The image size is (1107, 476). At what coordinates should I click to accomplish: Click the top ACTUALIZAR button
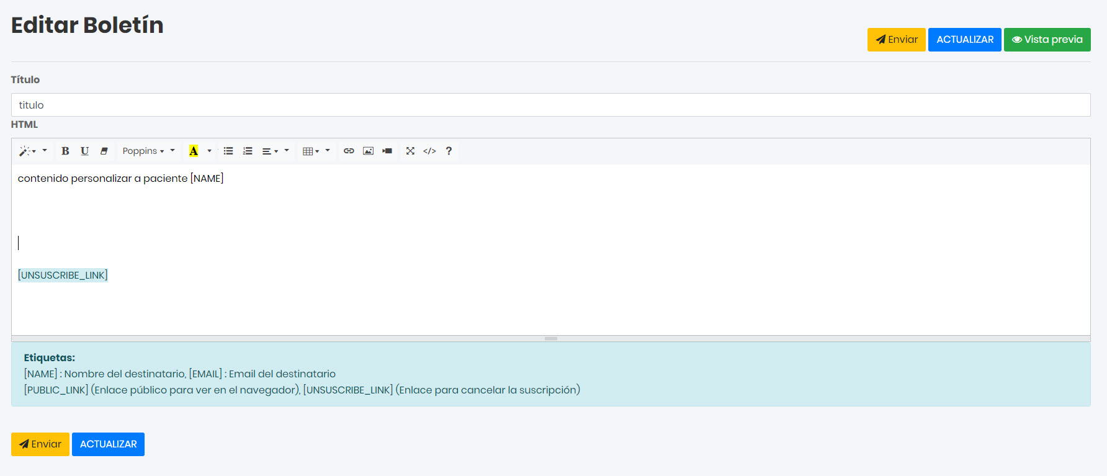(x=964, y=40)
